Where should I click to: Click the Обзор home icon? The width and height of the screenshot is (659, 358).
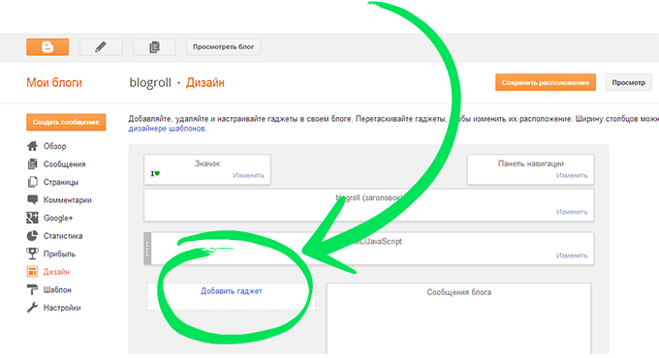coord(32,146)
